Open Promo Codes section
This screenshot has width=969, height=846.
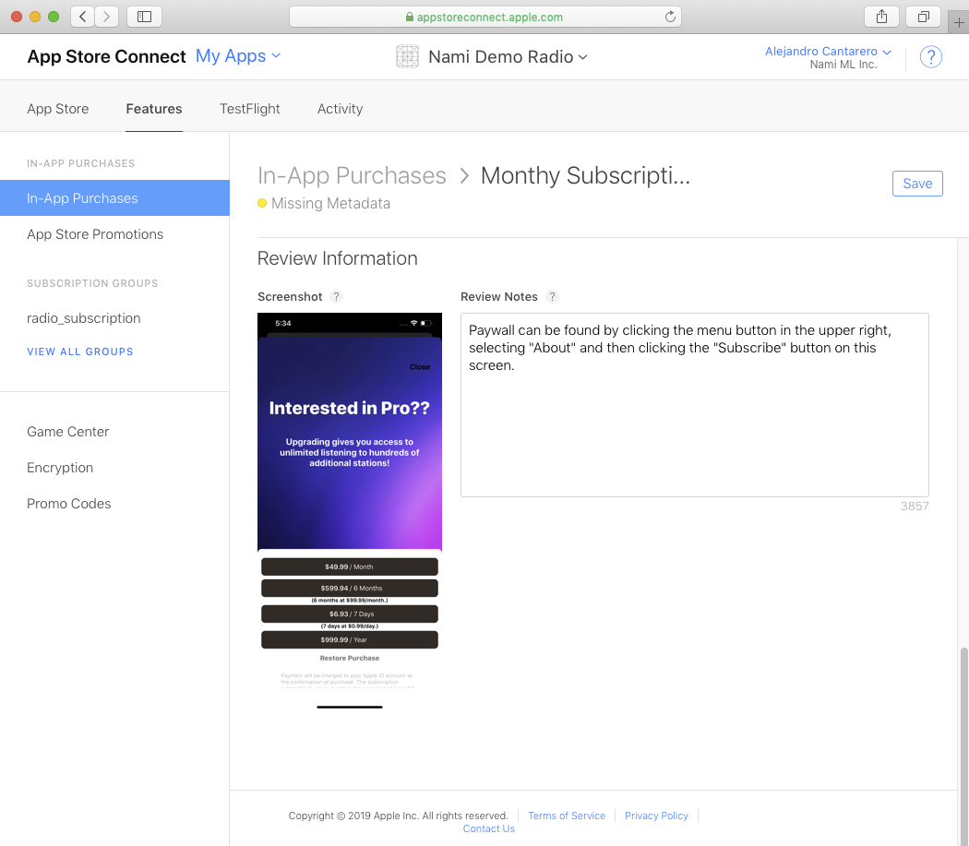coord(68,504)
